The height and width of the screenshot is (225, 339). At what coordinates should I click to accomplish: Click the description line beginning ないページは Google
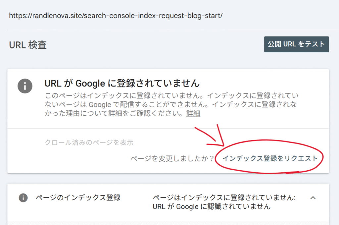pyautogui.click(x=171, y=105)
